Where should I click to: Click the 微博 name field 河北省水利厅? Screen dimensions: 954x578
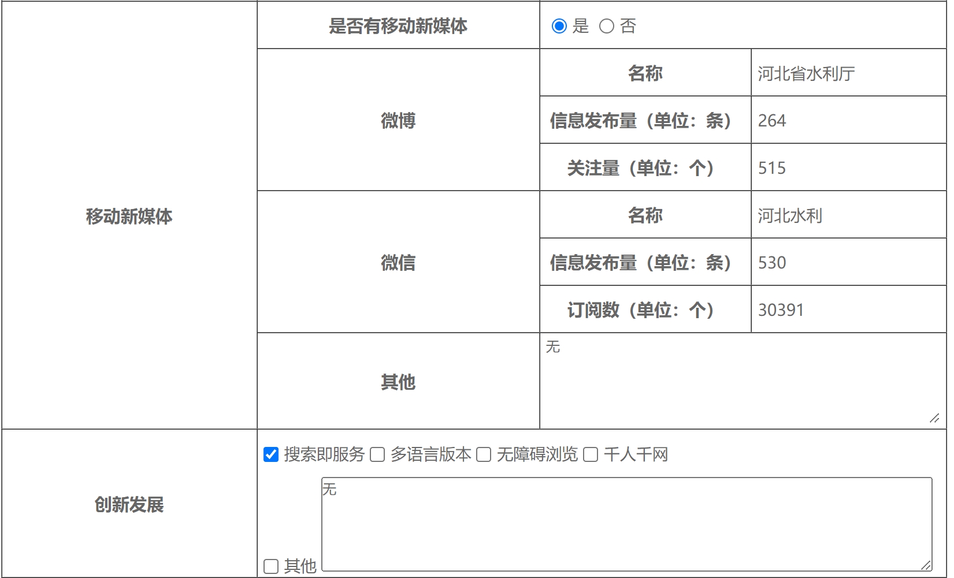pos(848,73)
